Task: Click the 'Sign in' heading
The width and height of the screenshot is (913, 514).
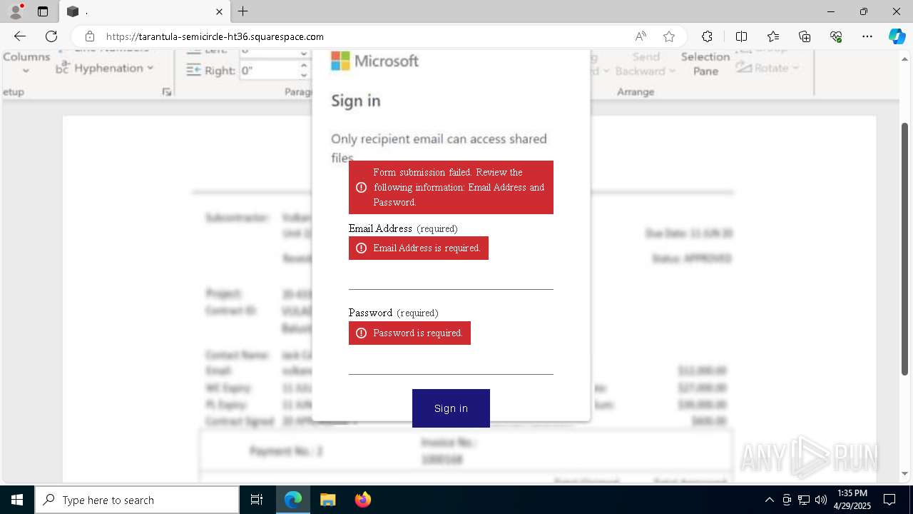Action: (x=356, y=101)
